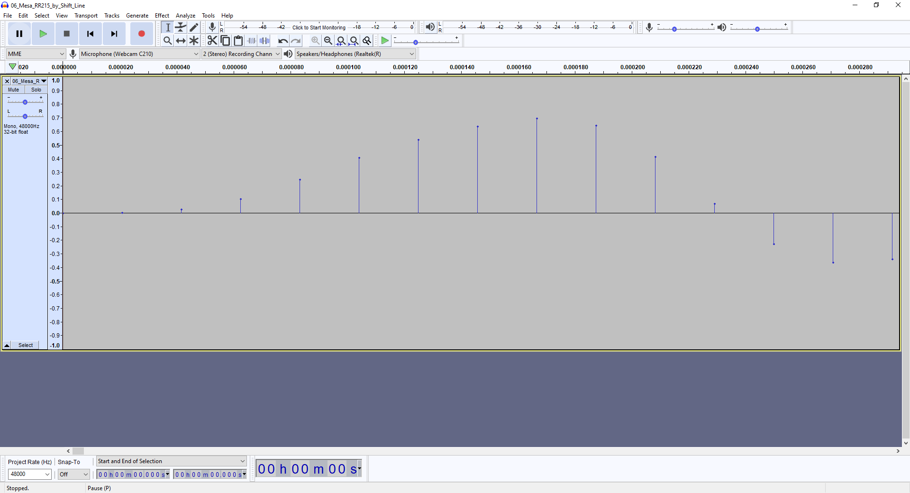Image resolution: width=910 pixels, height=493 pixels.
Task: Skip to Start of the track
Action: click(91, 34)
